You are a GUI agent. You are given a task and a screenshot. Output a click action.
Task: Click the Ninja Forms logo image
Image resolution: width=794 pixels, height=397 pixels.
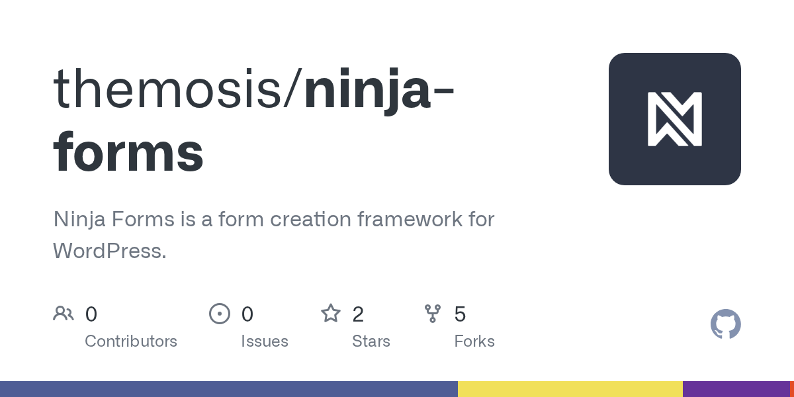click(674, 119)
